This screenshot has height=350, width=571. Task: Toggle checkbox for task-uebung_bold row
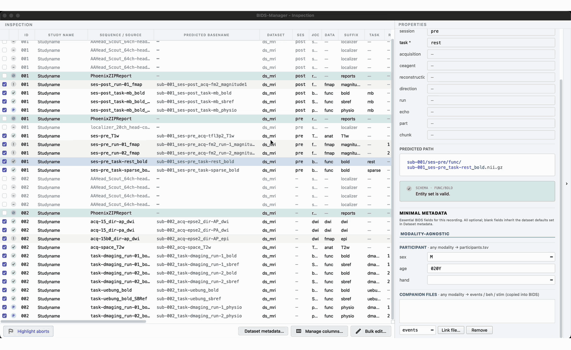pos(5,290)
